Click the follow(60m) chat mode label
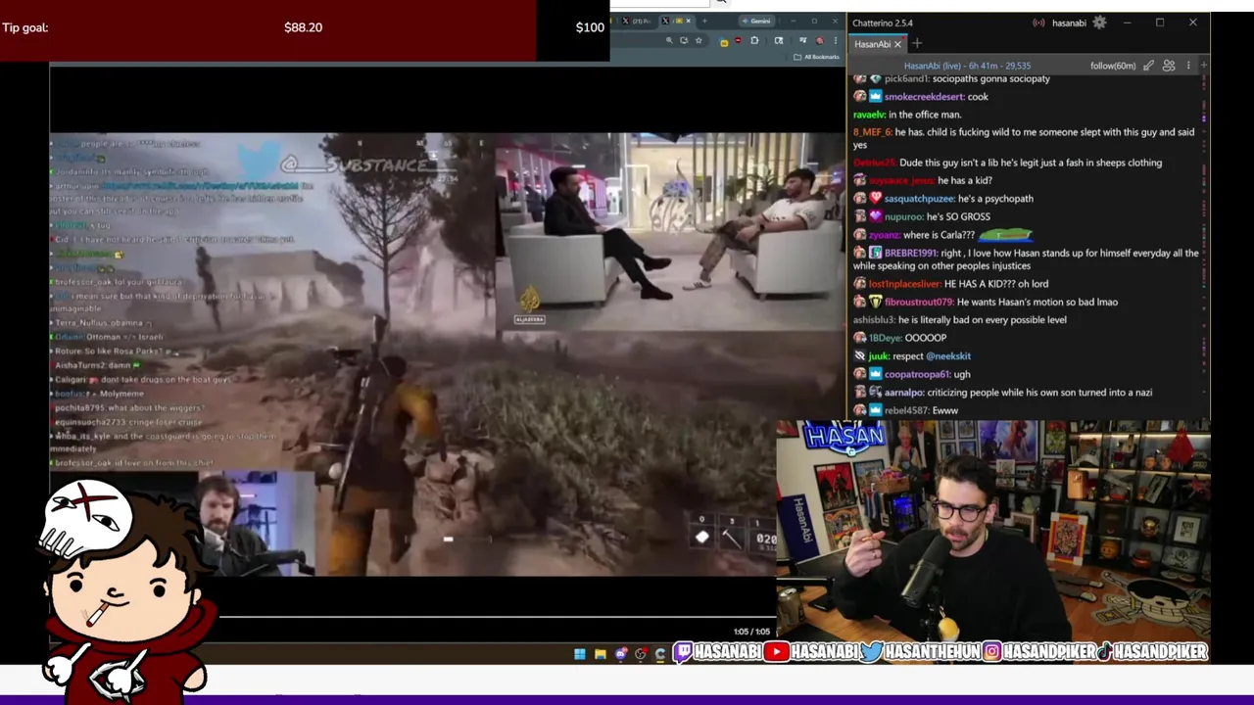 1113,66
